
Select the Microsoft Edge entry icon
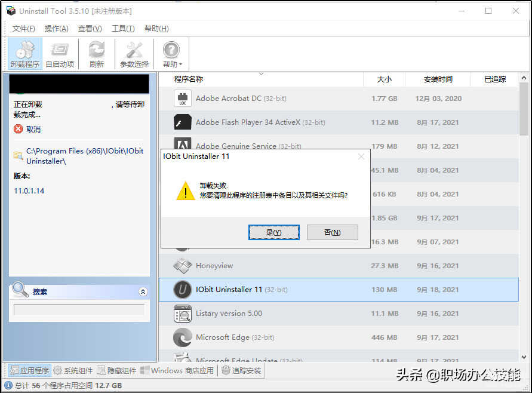(182, 337)
